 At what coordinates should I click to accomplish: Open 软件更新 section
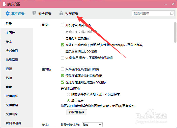17,96
